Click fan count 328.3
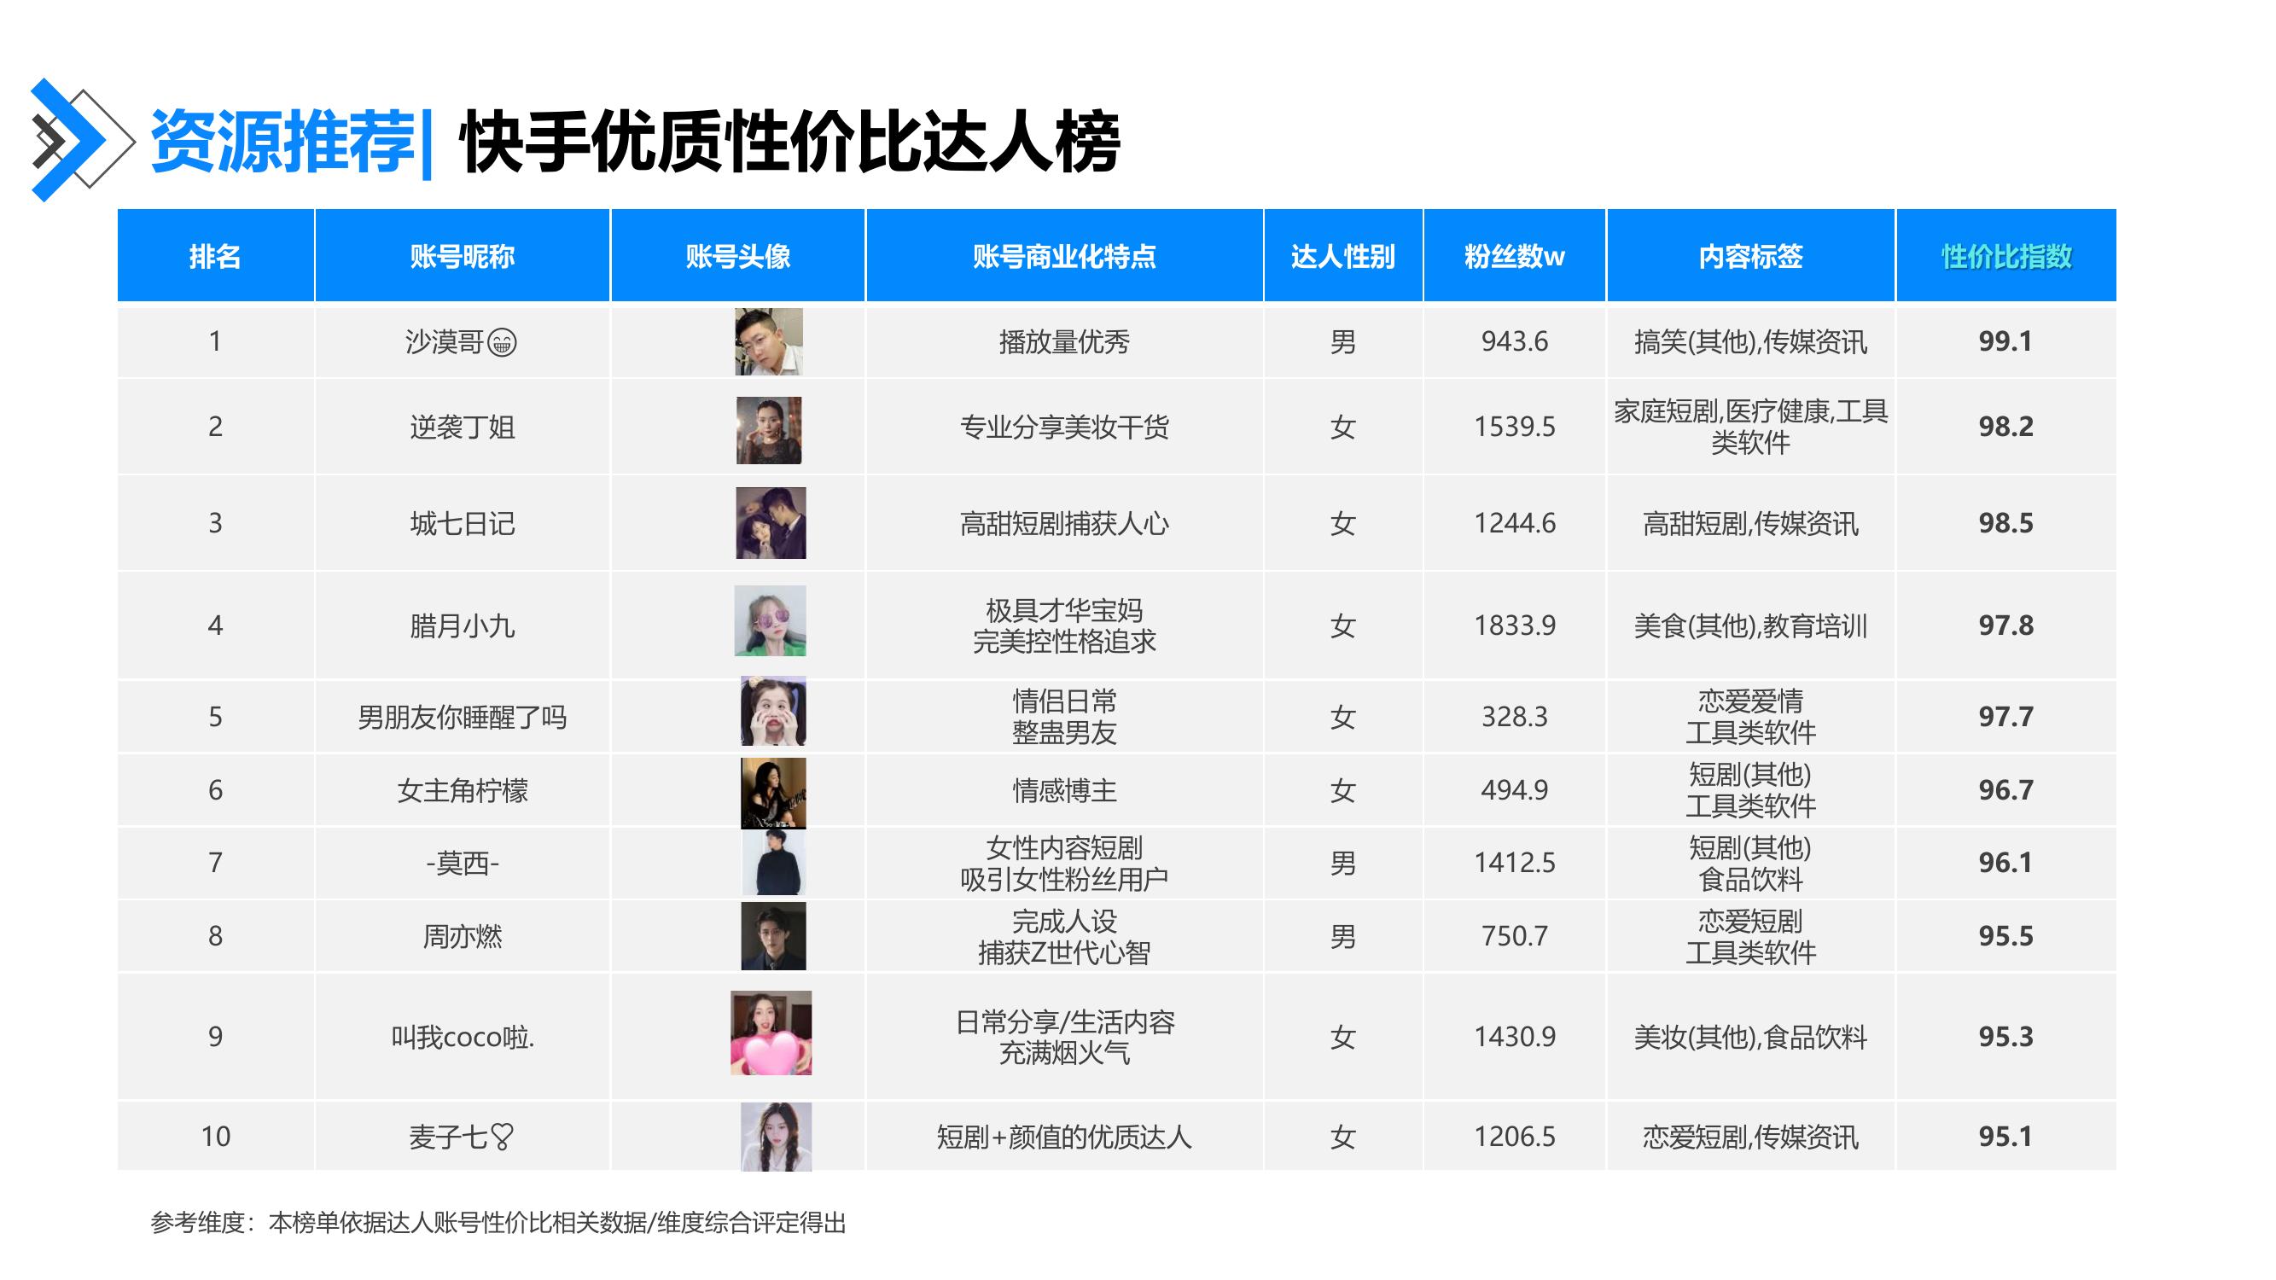Viewport: 2276px width, 1280px height. click(x=1515, y=718)
